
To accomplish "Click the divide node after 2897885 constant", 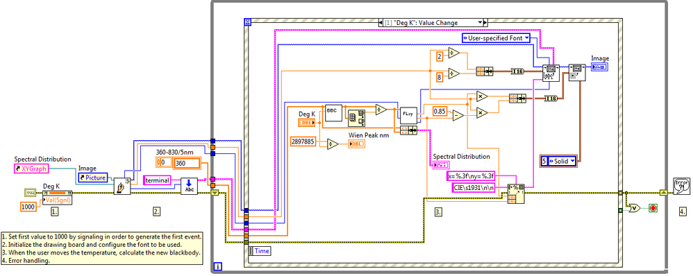I will tap(333, 144).
